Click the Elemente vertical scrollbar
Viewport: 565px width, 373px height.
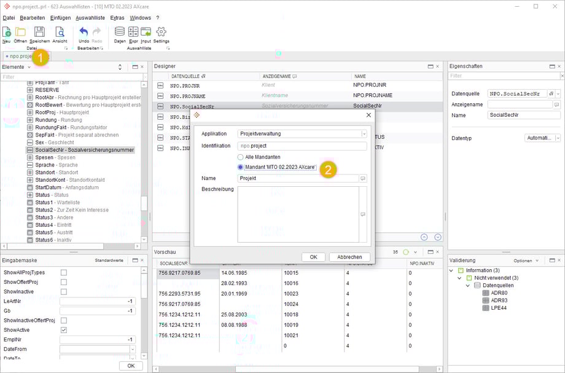144,203
